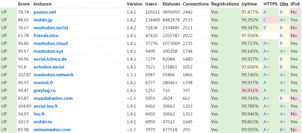This screenshot has height=133, width=302.
Task: Sort table by Connections column header
Action: click(x=196, y=4)
